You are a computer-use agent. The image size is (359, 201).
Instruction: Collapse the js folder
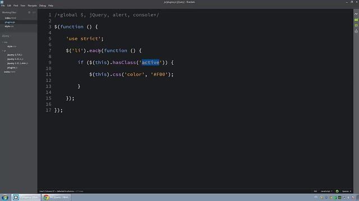coord(4,51)
